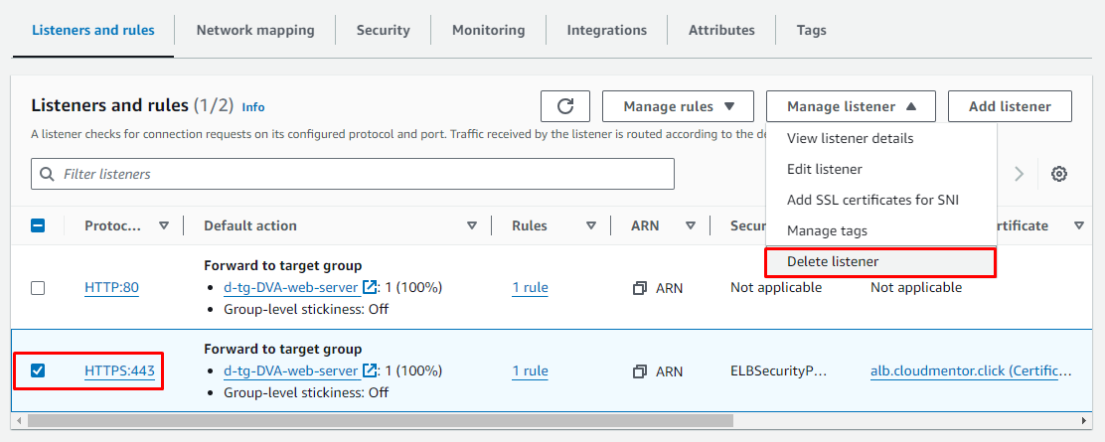Open external link icon for HTTPS:443 target group

coord(370,371)
